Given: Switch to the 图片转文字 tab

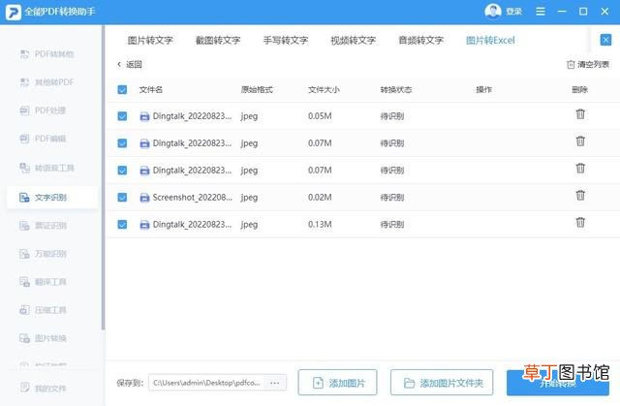Looking at the screenshot, I should (x=150, y=41).
